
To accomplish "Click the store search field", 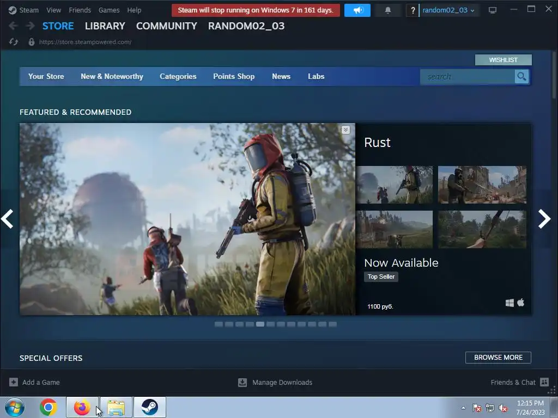I will (x=467, y=76).
